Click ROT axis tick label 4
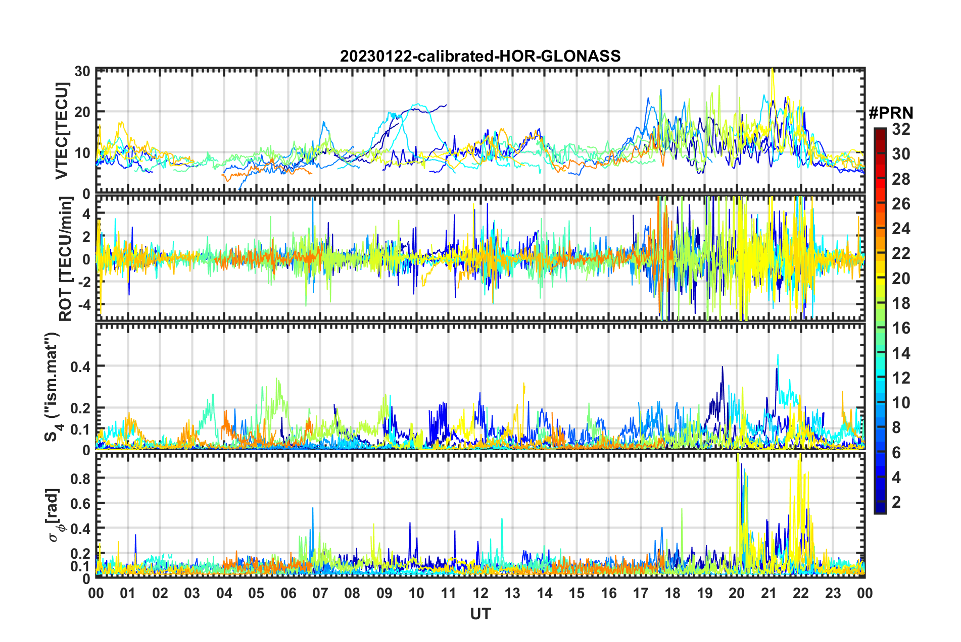 click(87, 214)
